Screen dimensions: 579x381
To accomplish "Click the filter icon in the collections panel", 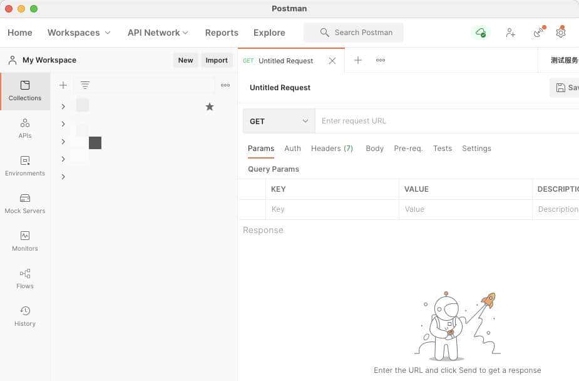I will click(85, 85).
